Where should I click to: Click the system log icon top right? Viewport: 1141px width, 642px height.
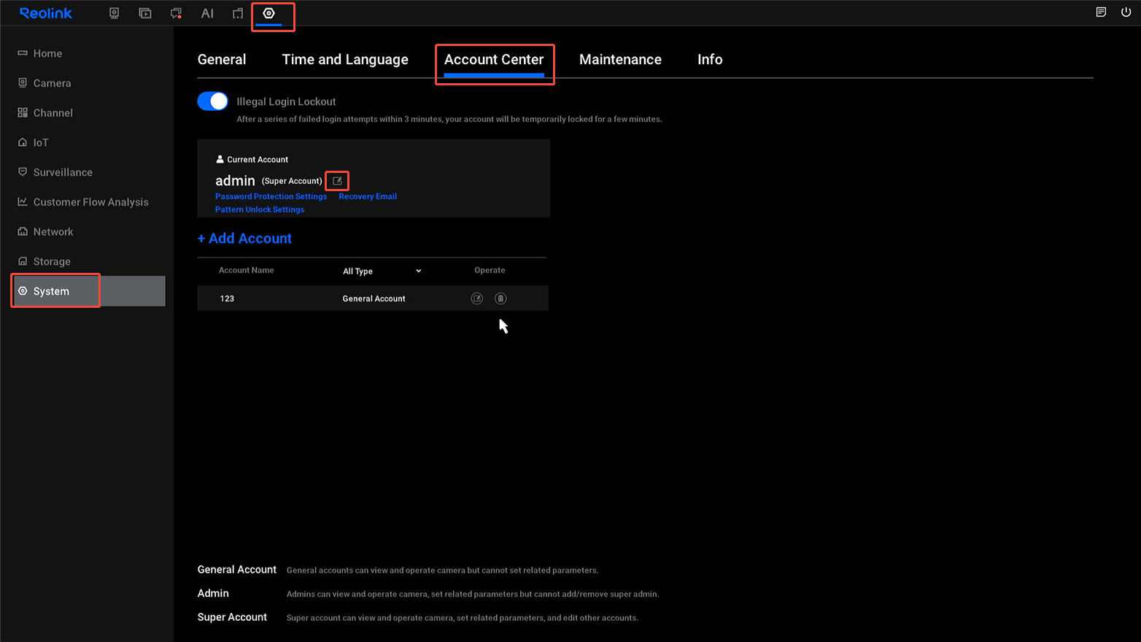(x=1101, y=12)
